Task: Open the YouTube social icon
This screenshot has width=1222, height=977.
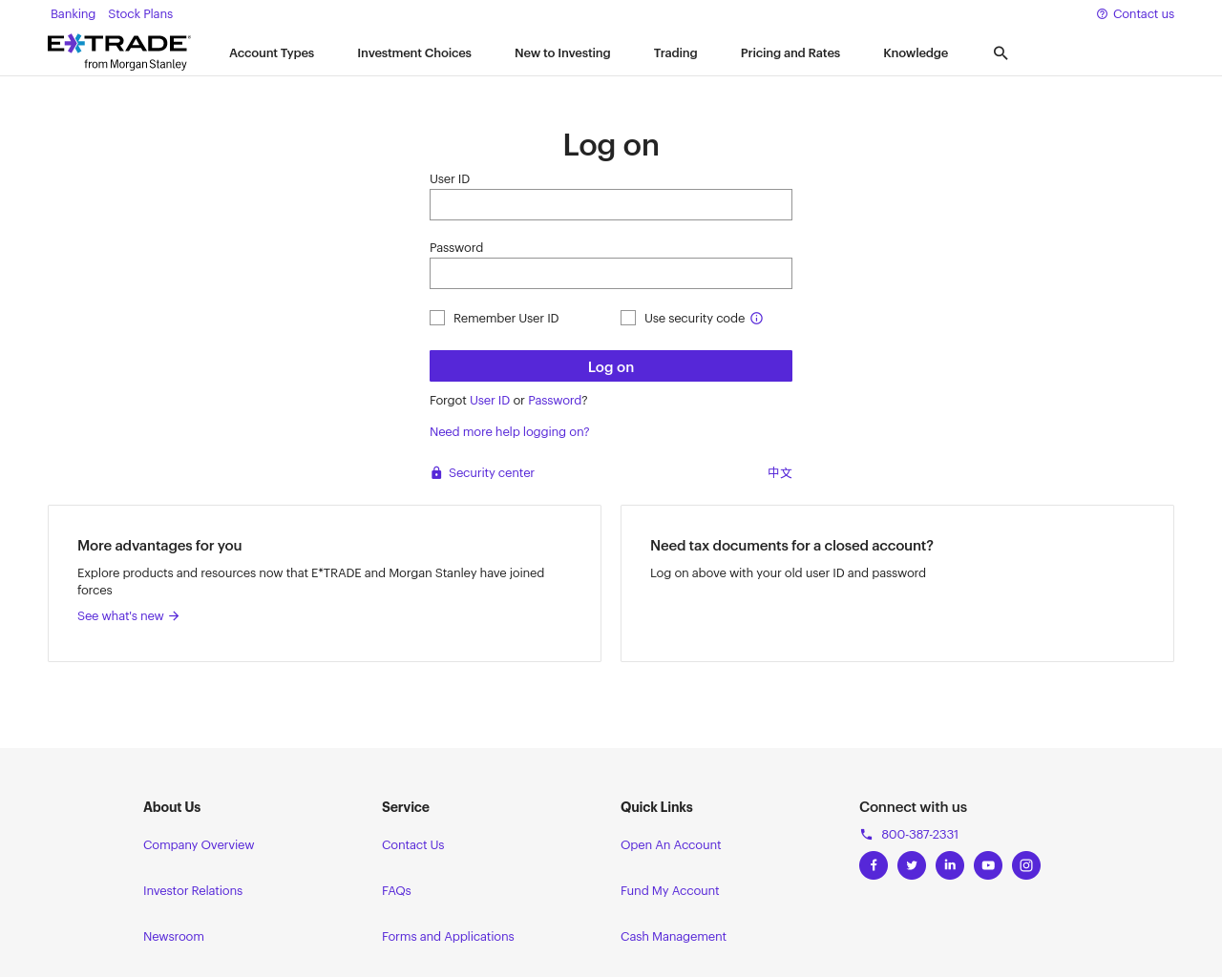Action: (988, 865)
